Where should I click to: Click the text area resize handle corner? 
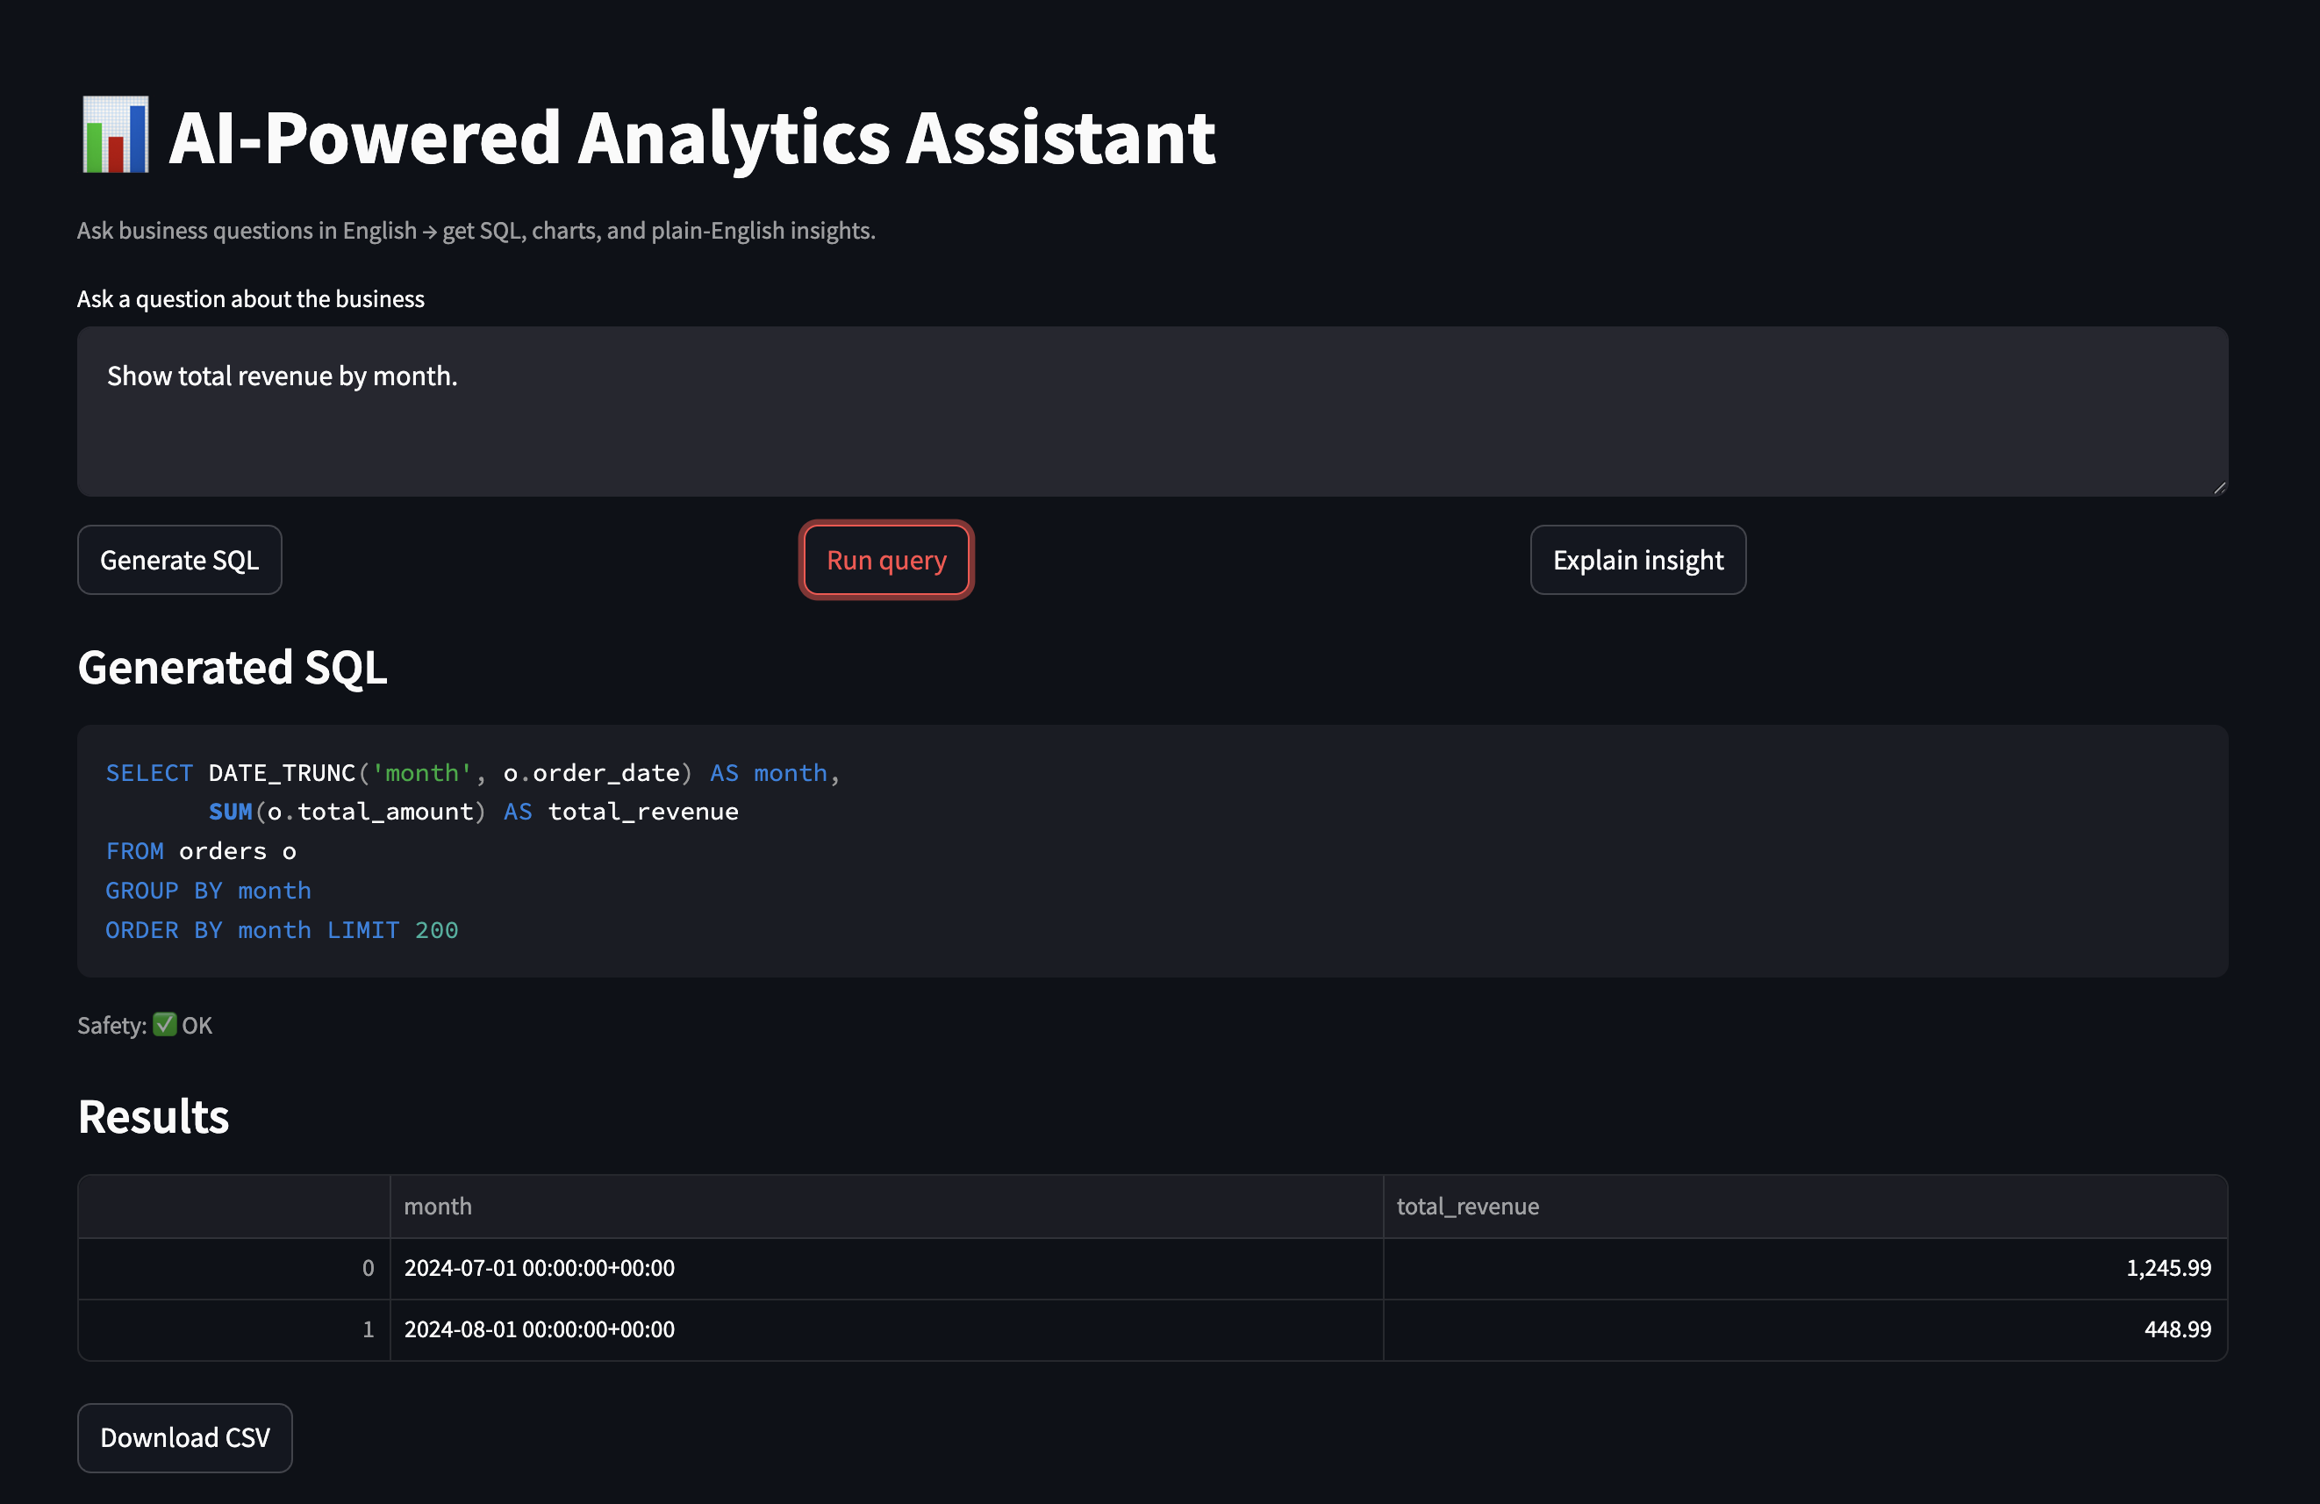click(x=2218, y=487)
